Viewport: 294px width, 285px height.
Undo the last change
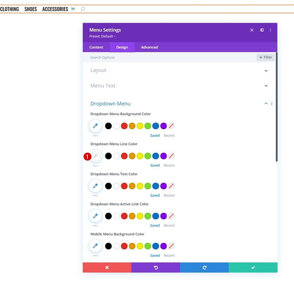click(156, 267)
